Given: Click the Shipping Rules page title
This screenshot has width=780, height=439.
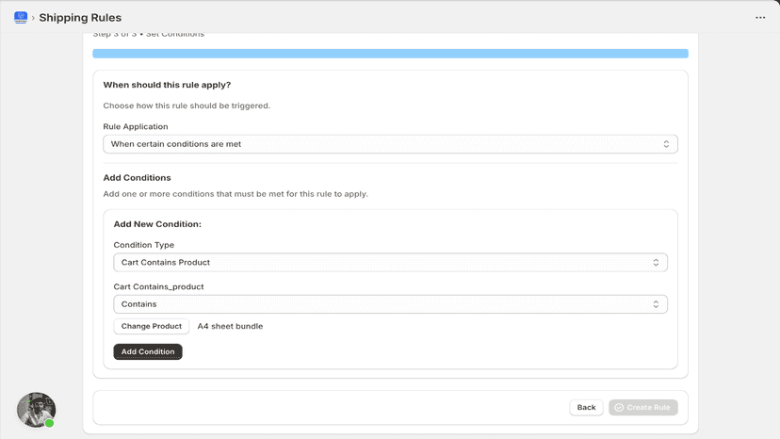Looking at the screenshot, I should (x=80, y=17).
